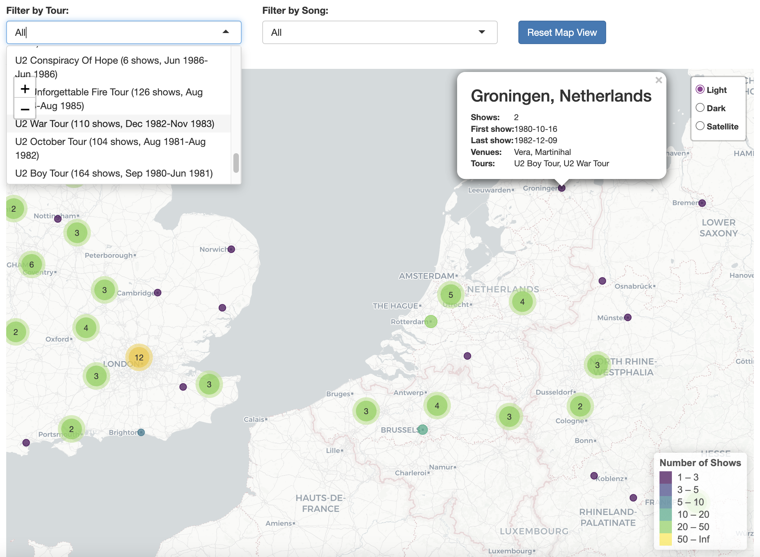
Task: Pick U2 October Tour option
Action: pos(110,148)
